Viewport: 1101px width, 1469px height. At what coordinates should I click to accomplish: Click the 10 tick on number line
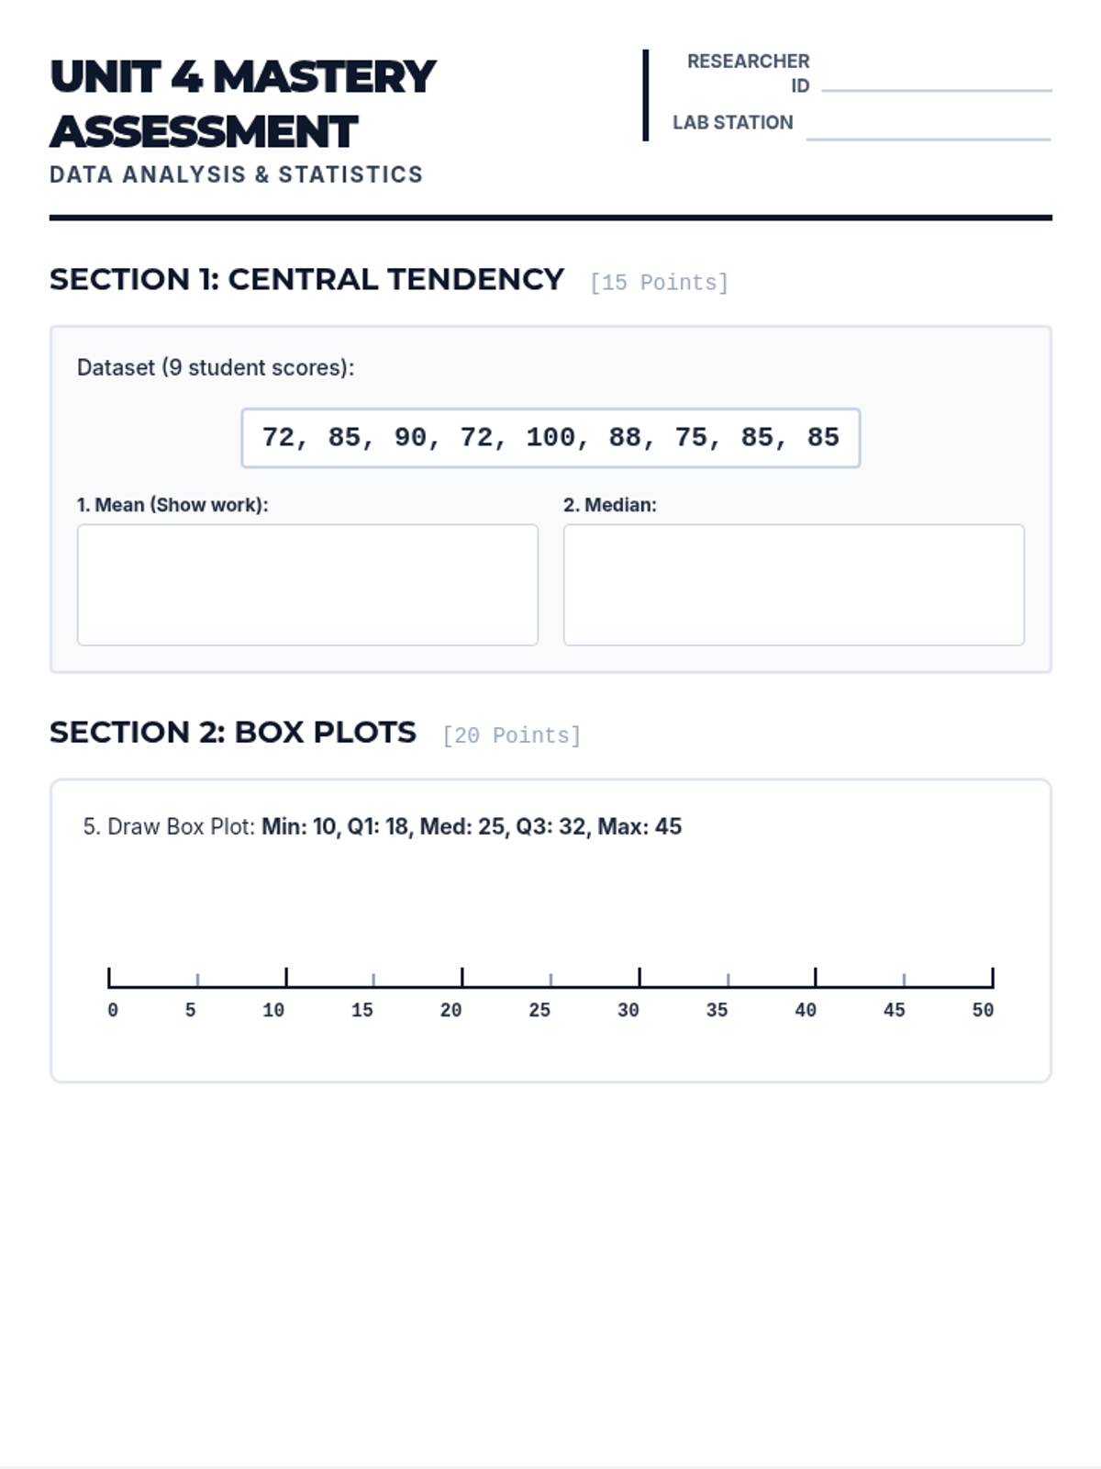point(286,979)
